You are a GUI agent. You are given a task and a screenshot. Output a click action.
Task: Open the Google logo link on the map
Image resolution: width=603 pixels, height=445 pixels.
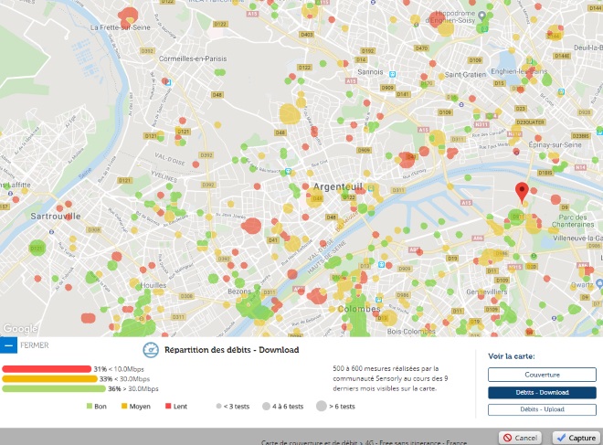tap(18, 328)
